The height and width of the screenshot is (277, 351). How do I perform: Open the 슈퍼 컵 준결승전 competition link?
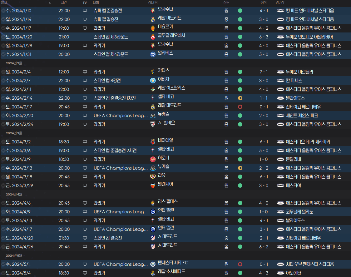tap(108, 11)
